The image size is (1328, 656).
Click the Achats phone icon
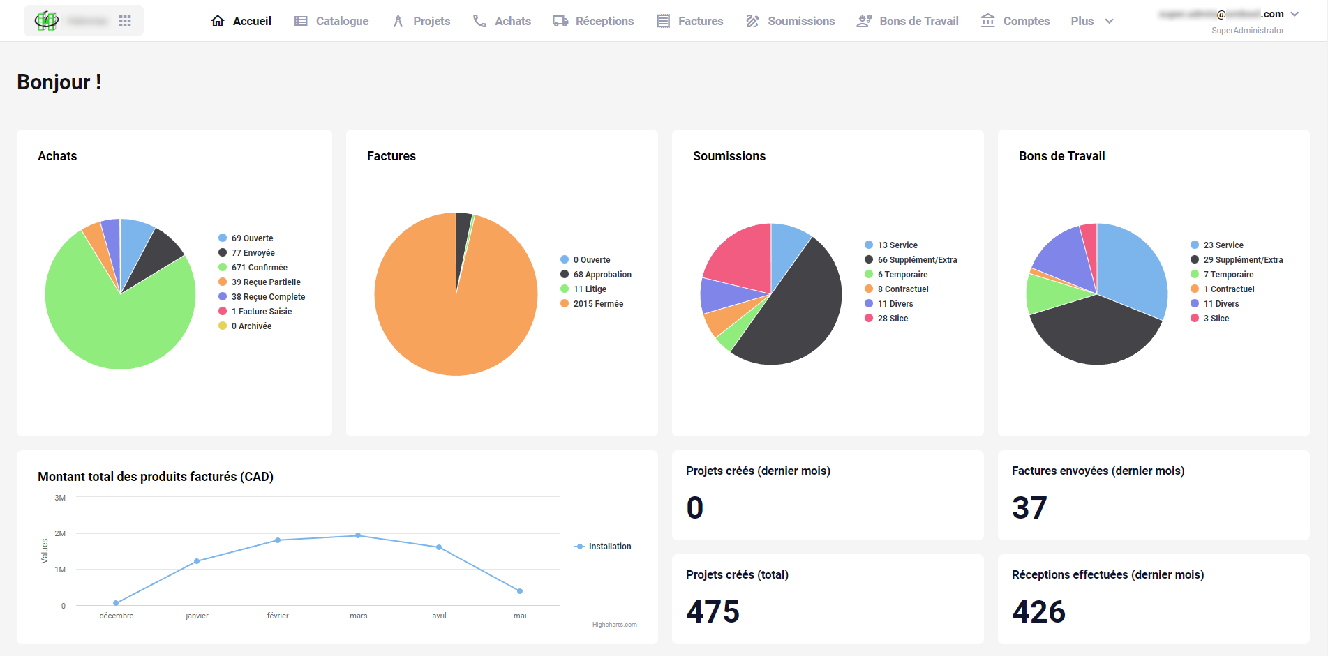click(479, 21)
